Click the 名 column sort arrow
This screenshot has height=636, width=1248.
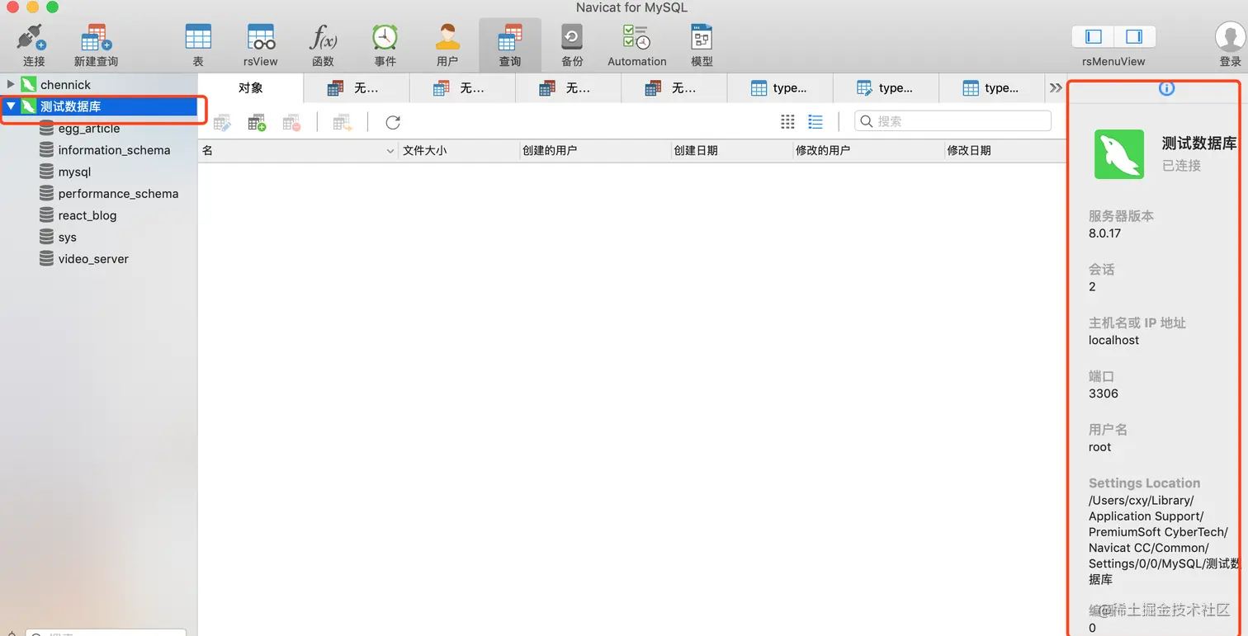point(390,151)
